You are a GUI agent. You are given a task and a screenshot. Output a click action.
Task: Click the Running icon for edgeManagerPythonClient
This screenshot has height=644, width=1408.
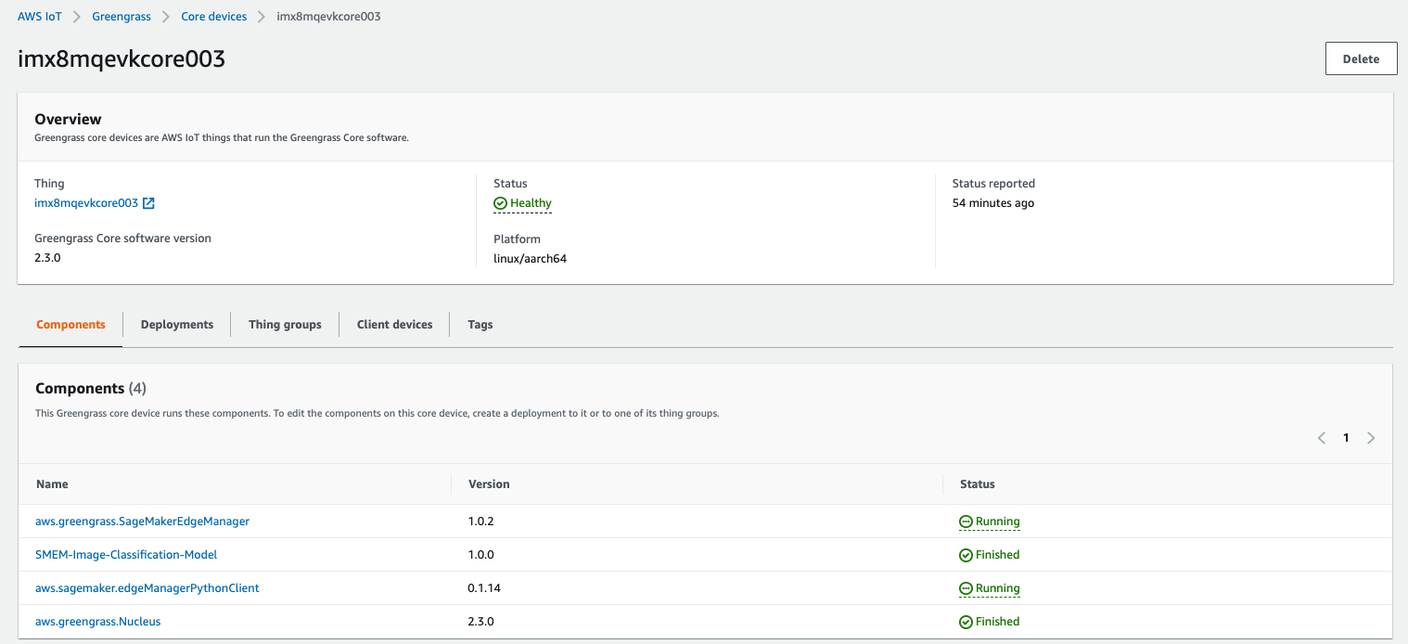click(966, 588)
